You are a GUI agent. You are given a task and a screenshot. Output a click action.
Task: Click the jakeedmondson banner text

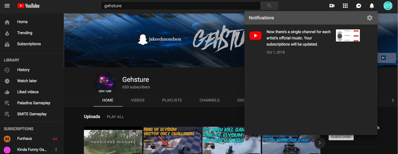point(165,39)
